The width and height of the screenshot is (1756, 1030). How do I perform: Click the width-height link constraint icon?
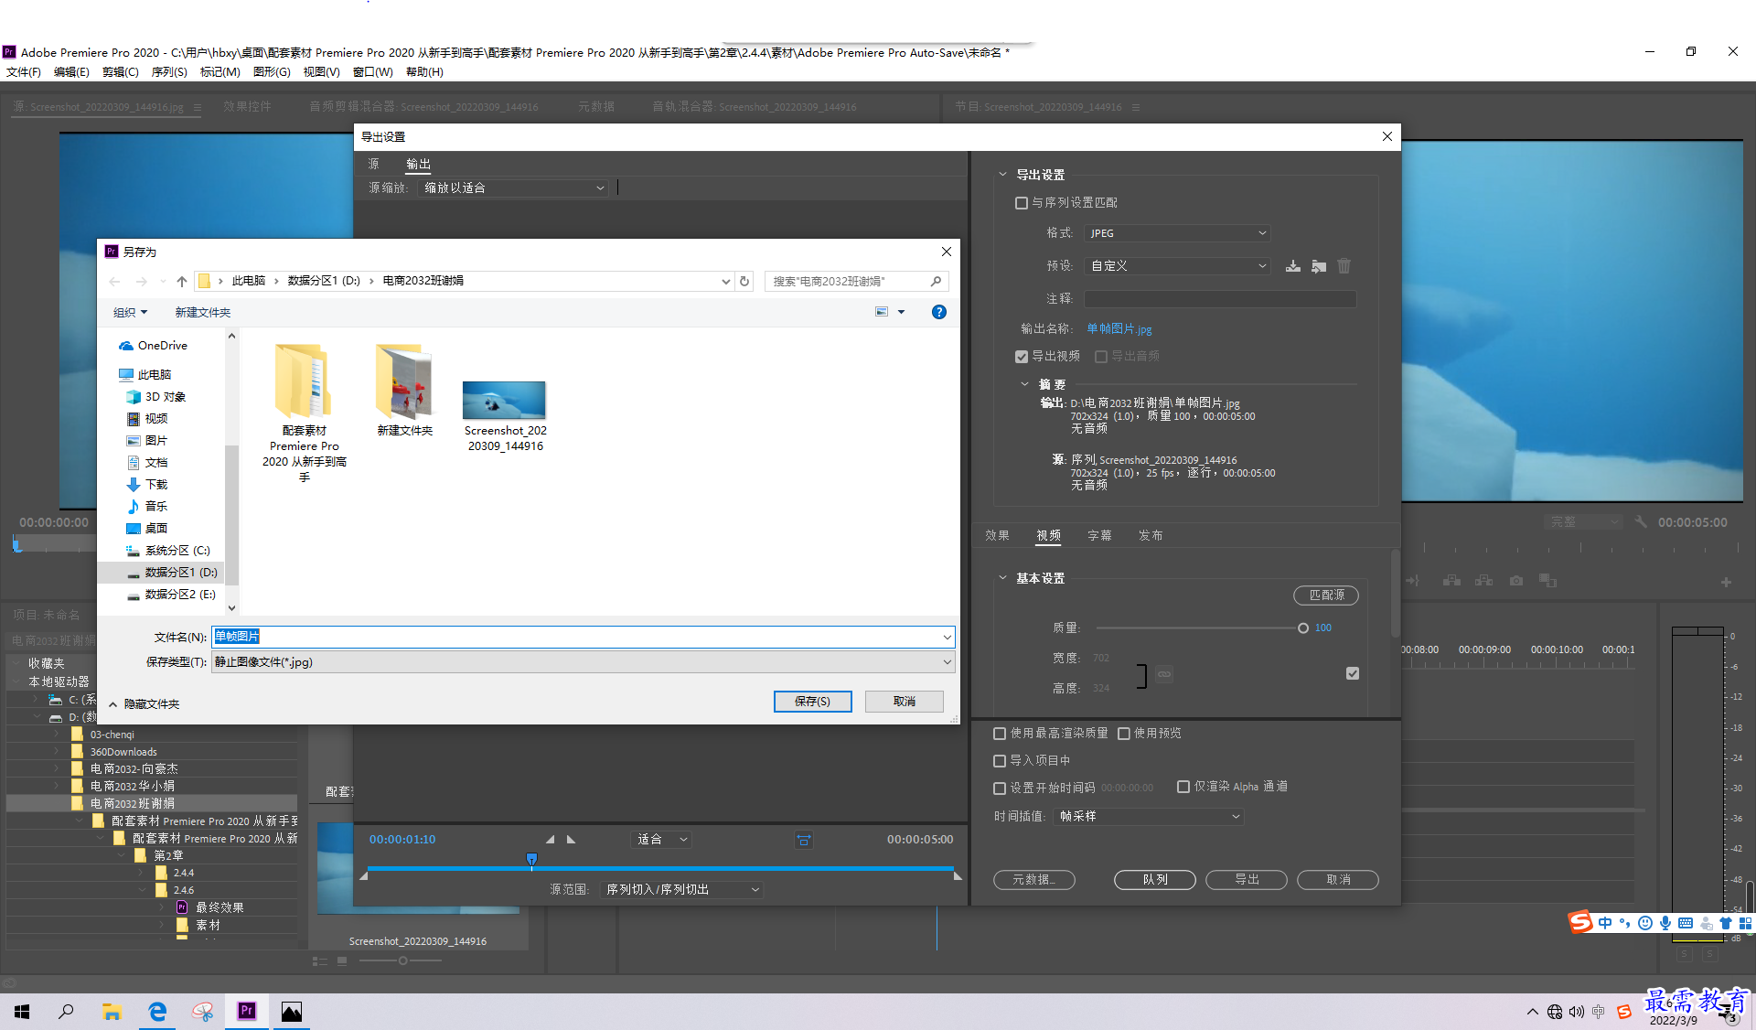click(x=1163, y=674)
